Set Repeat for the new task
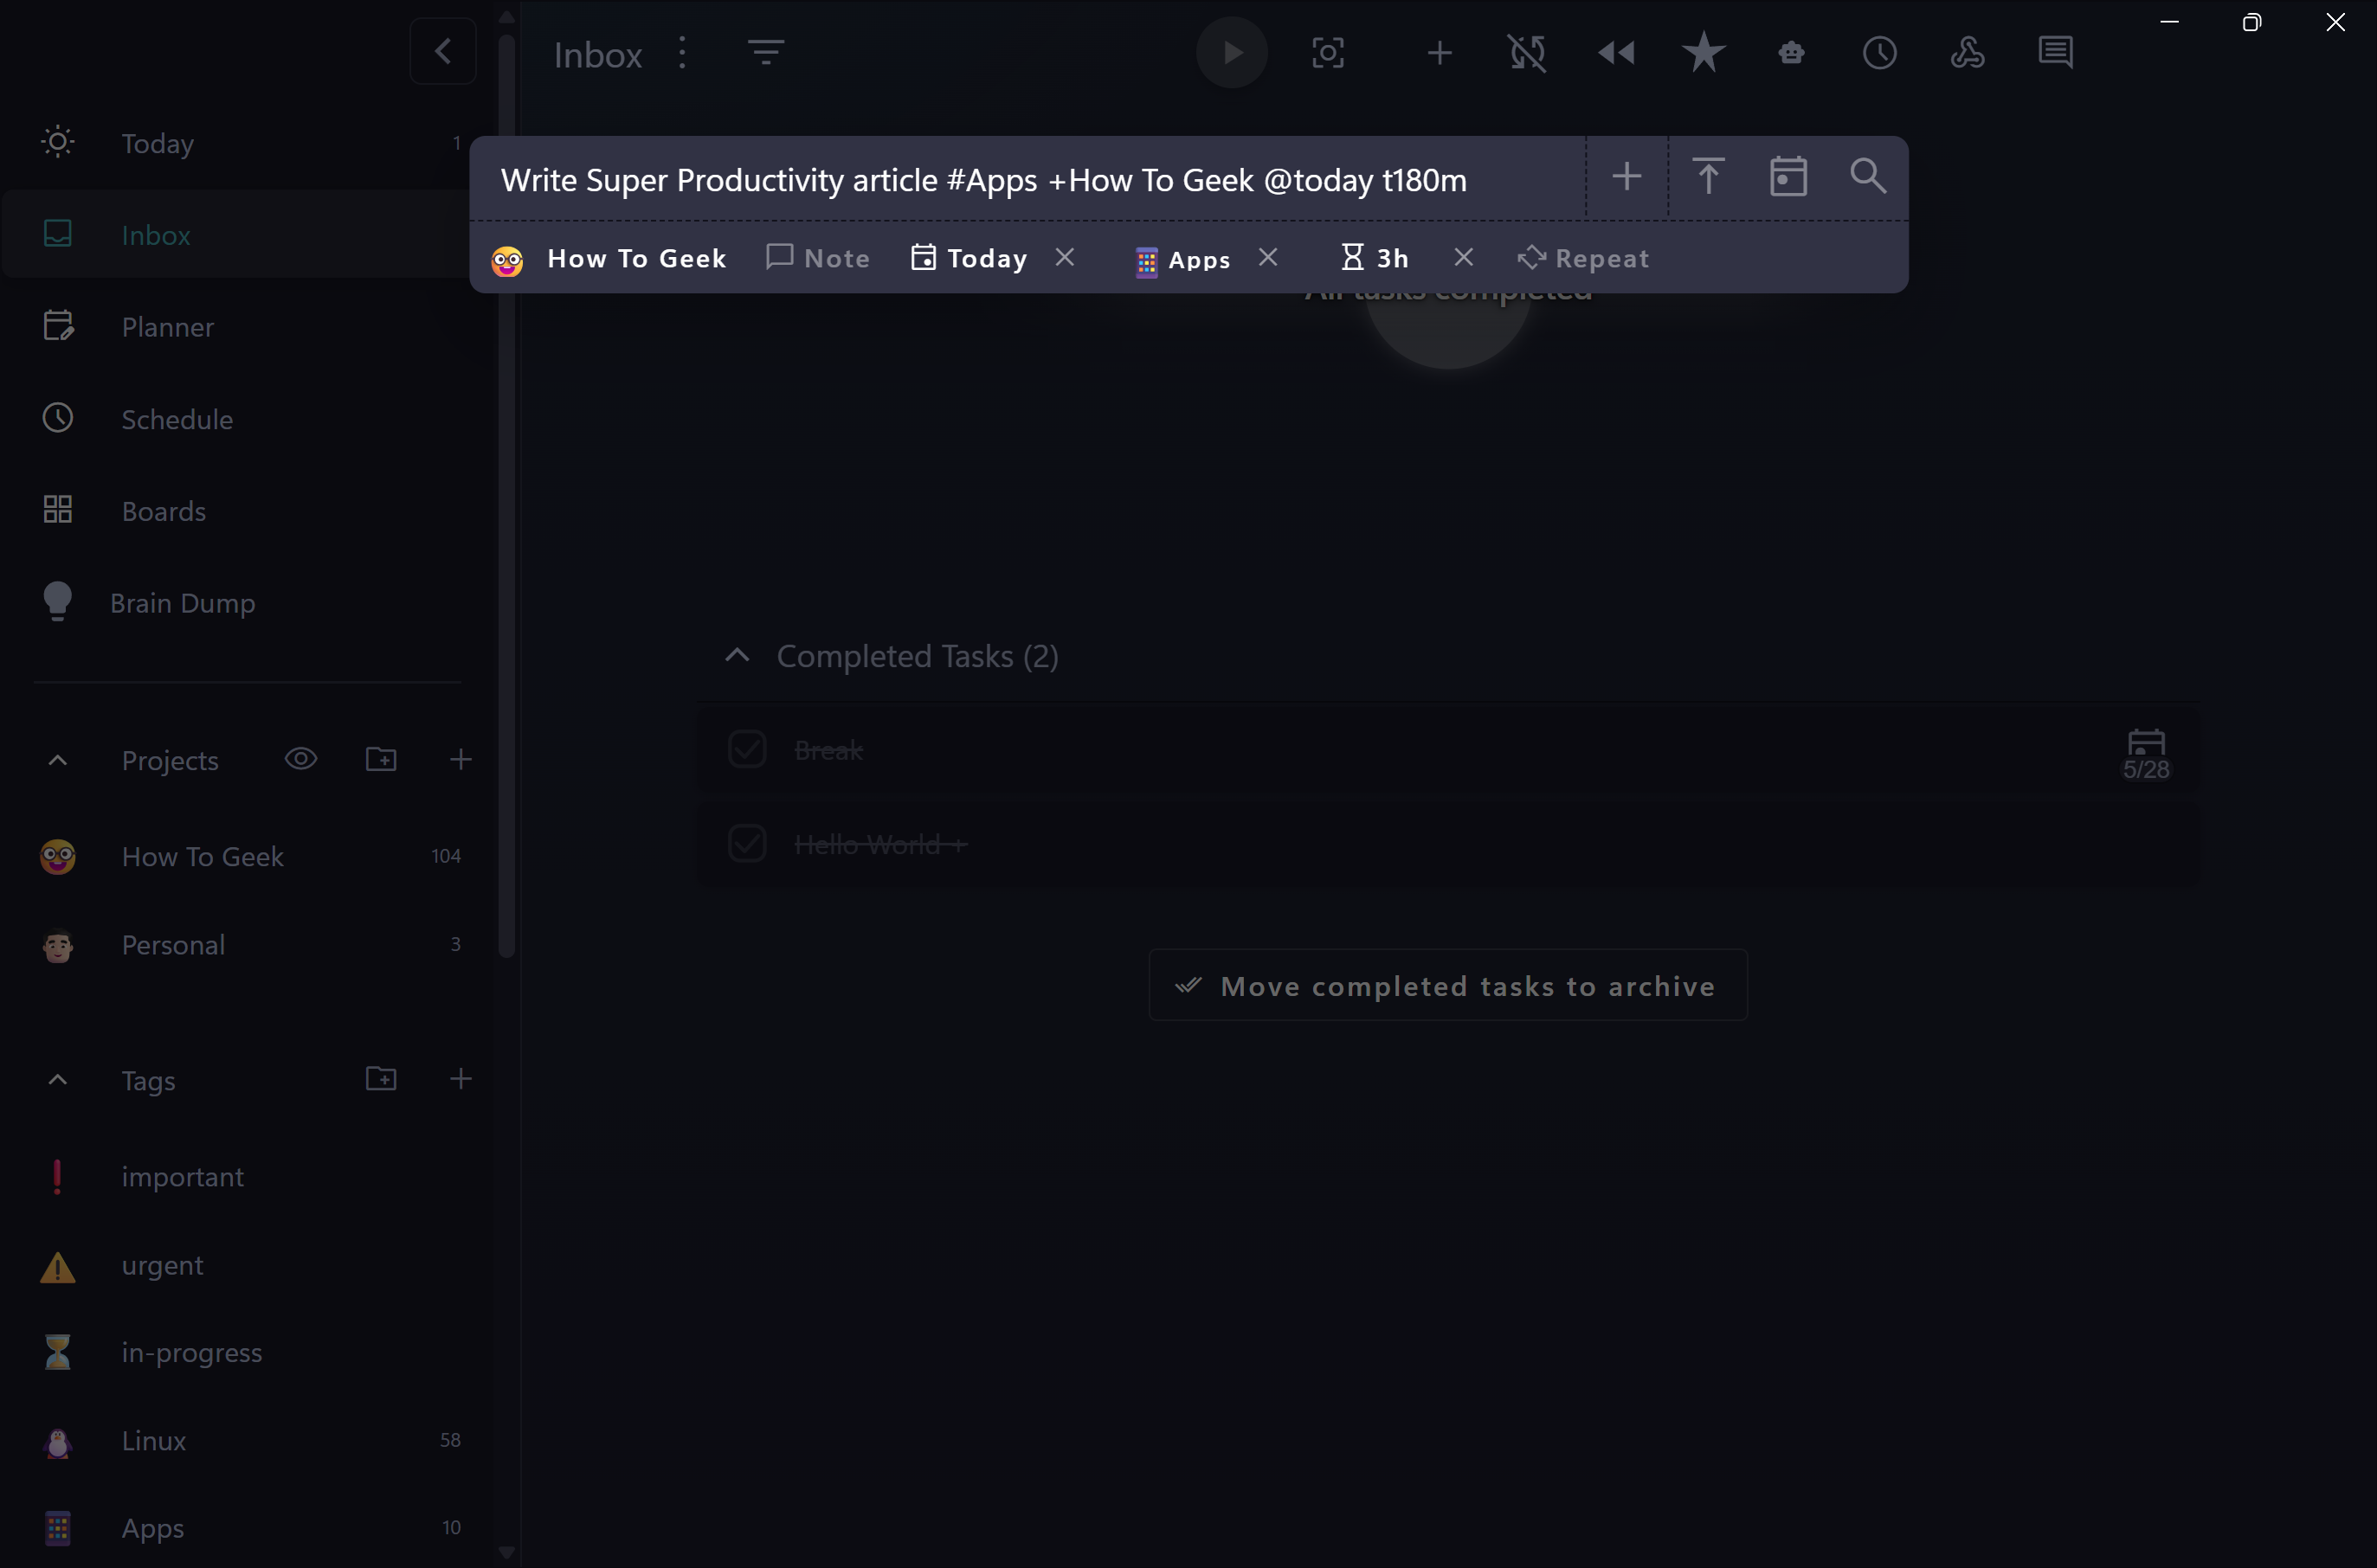The width and height of the screenshot is (2377, 1568). tap(1582, 258)
